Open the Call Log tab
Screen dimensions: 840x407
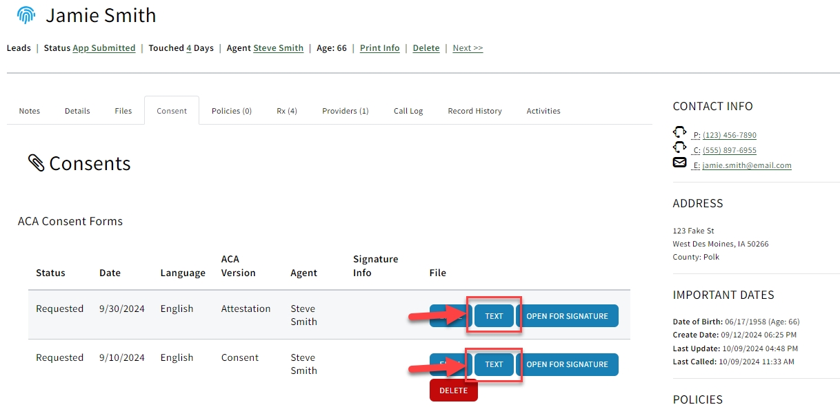coord(408,110)
